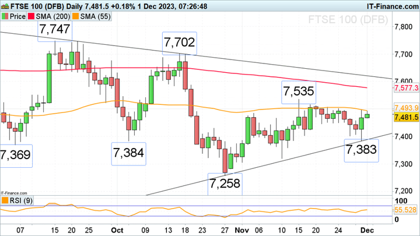Click the chart icon beside the FTSE 100 title
This screenshot has height=236, width=420.
coord(5,6)
